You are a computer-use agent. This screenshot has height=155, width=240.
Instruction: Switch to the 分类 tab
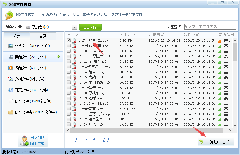click(16, 36)
